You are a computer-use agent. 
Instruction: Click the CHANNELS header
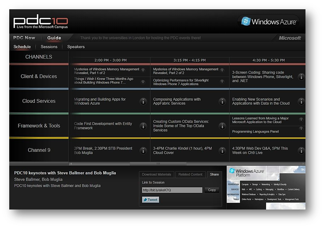coord(39,57)
